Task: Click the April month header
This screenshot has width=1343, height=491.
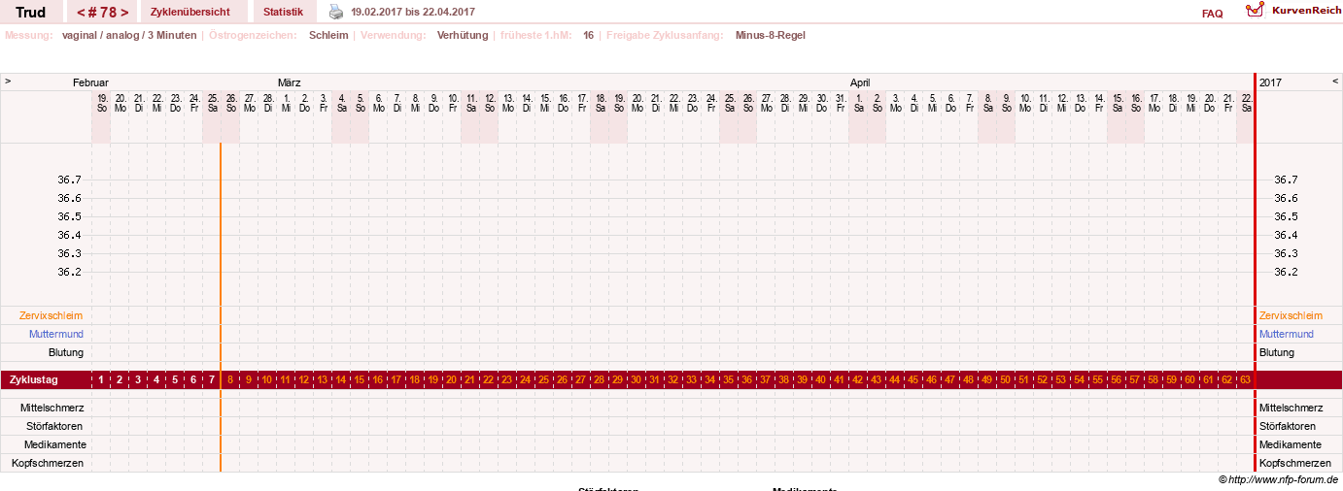Action: click(860, 82)
